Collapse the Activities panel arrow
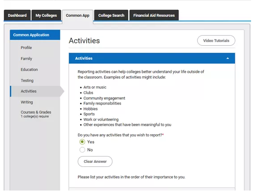Image resolution: width=256 pixels, height=195 pixels. pyautogui.click(x=227, y=58)
